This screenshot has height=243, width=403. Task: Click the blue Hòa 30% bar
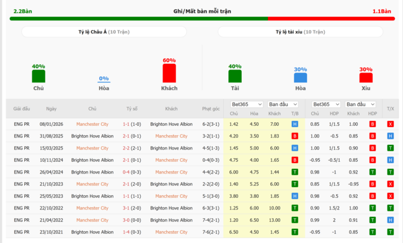tap(301, 78)
